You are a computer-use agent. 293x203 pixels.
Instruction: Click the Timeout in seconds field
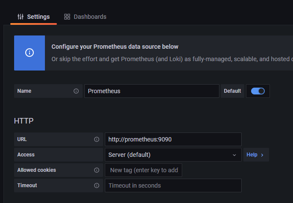(173, 185)
